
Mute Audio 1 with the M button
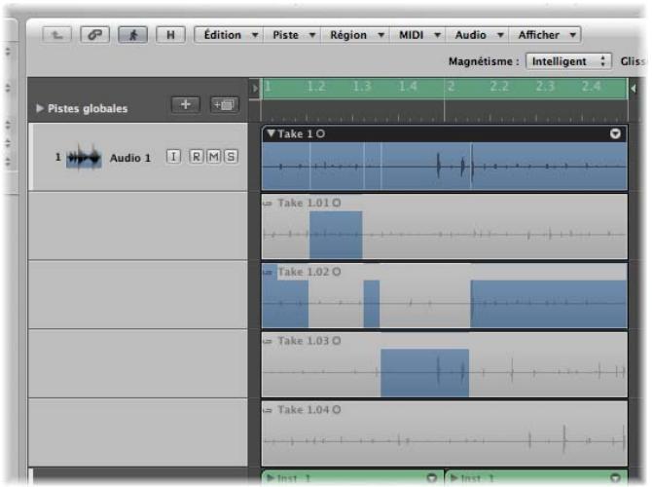(x=214, y=157)
